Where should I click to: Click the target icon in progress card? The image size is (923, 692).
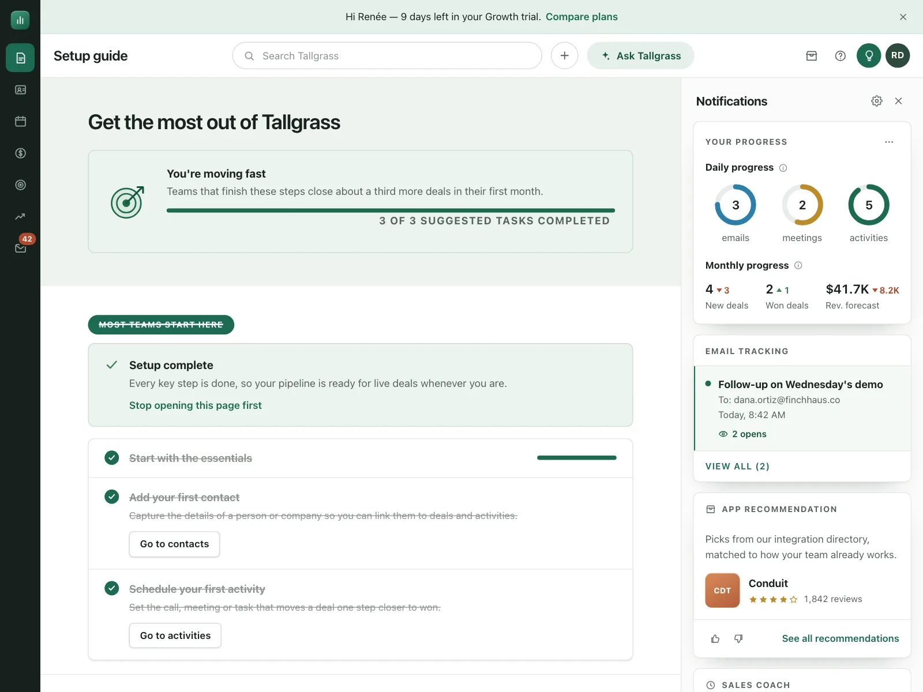click(x=127, y=202)
